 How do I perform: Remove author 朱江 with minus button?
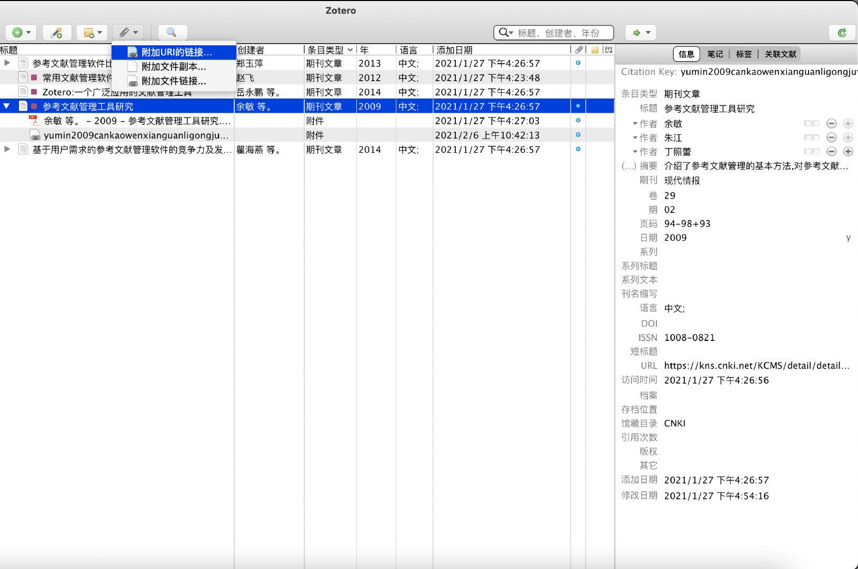click(x=832, y=138)
